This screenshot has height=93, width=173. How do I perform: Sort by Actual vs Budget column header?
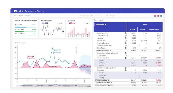click(x=155, y=29)
